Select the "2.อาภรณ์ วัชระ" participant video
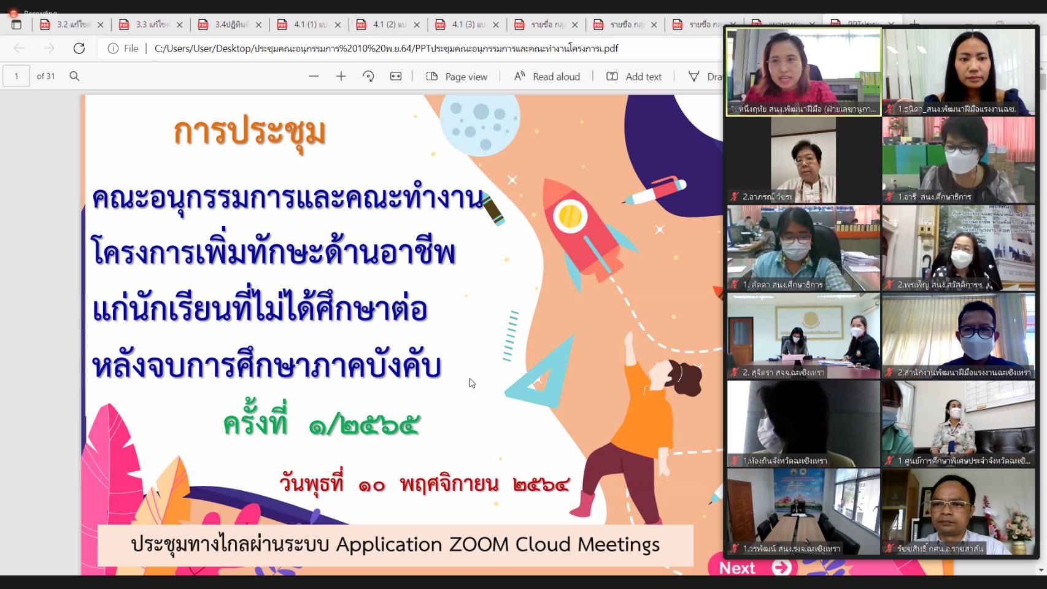The image size is (1047, 589). click(803, 160)
